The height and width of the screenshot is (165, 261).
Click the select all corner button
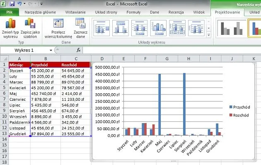tap(5, 58)
